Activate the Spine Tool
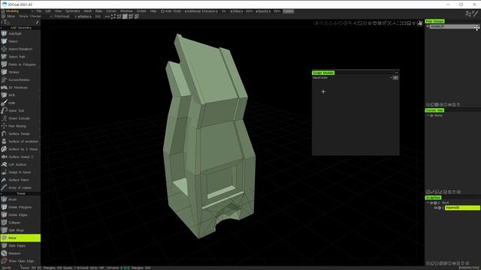The height and width of the screenshot is (270, 481). pyautogui.click(x=20, y=110)
